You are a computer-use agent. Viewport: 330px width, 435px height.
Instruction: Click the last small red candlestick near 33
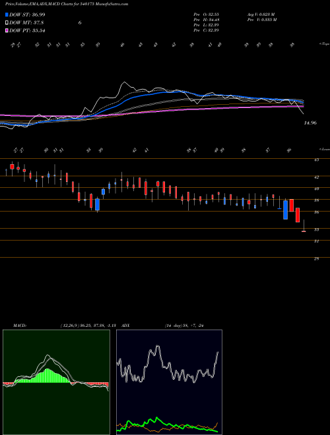click(304, 231)
